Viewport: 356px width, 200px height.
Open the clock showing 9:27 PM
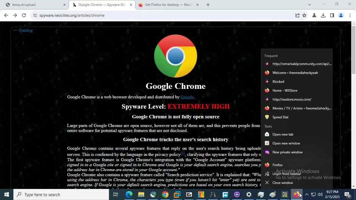(x=332, y=194)
